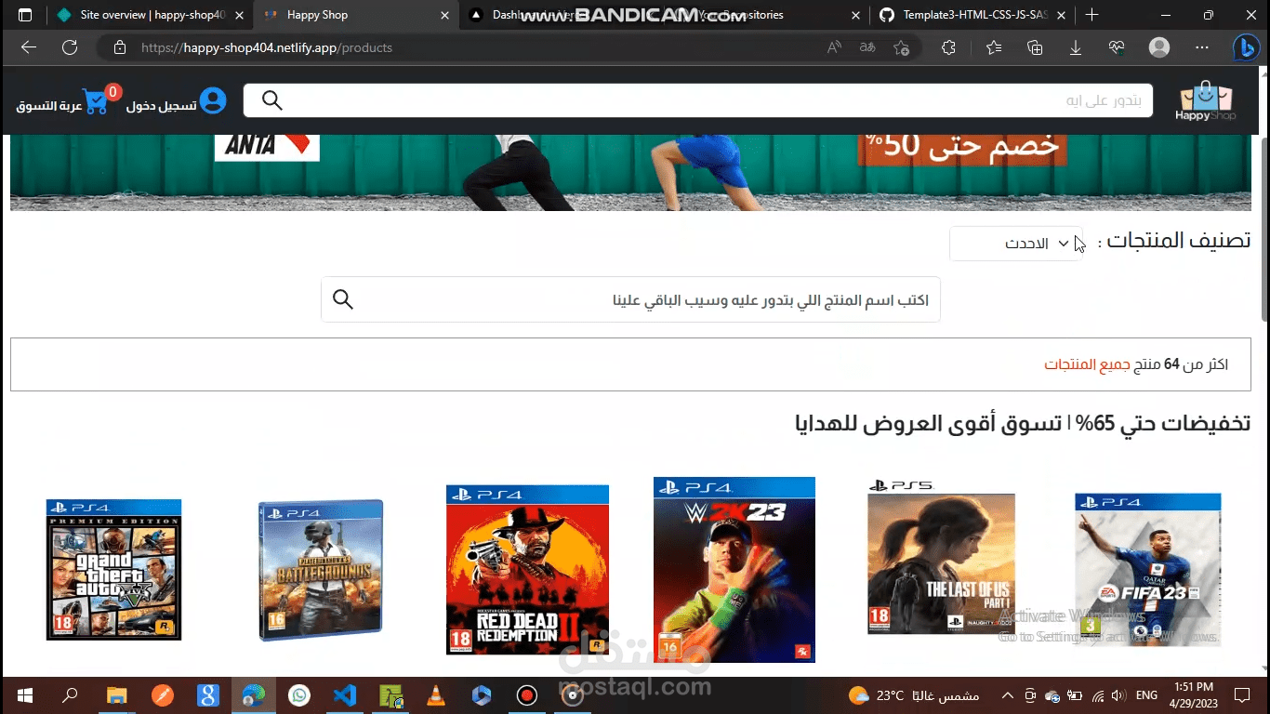Screen dimensions: 1270x714
Task: Show hidden system tray icons
Action: tap(1008, 695)
